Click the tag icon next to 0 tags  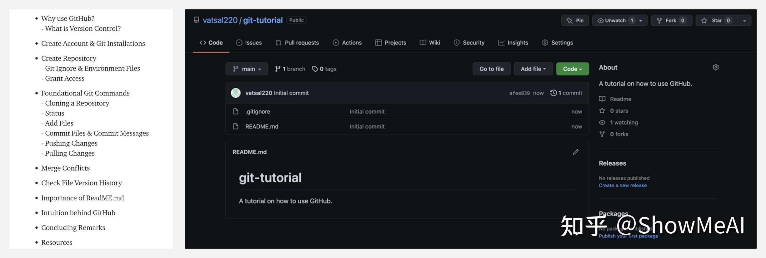click(315, 69)
